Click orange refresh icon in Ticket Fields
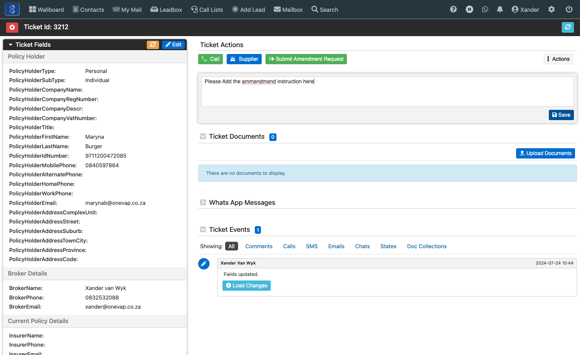This screenshot has height=355, width=580. pos(153,44)
